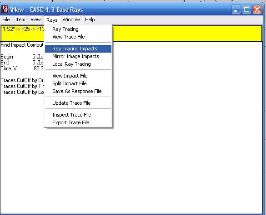Screen dimensions: 266x215
Task: Open the View menu
Action: 35,20
